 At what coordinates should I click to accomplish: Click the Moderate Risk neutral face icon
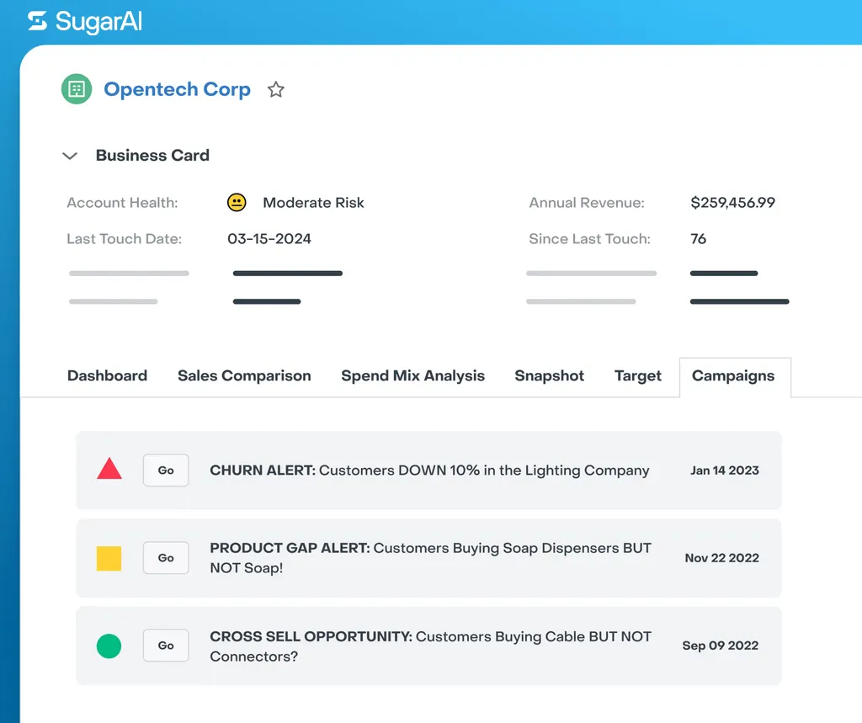(237, 203)
